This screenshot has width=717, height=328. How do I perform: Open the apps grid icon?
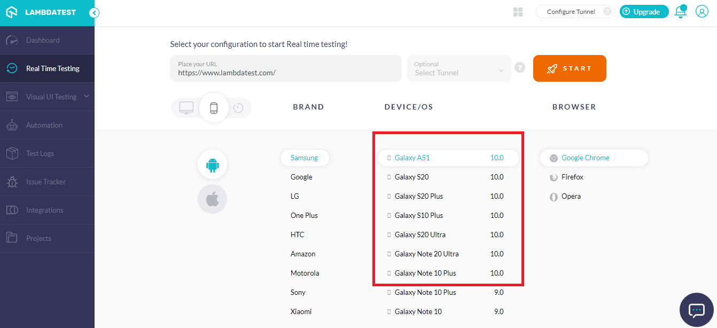(518, 12)
